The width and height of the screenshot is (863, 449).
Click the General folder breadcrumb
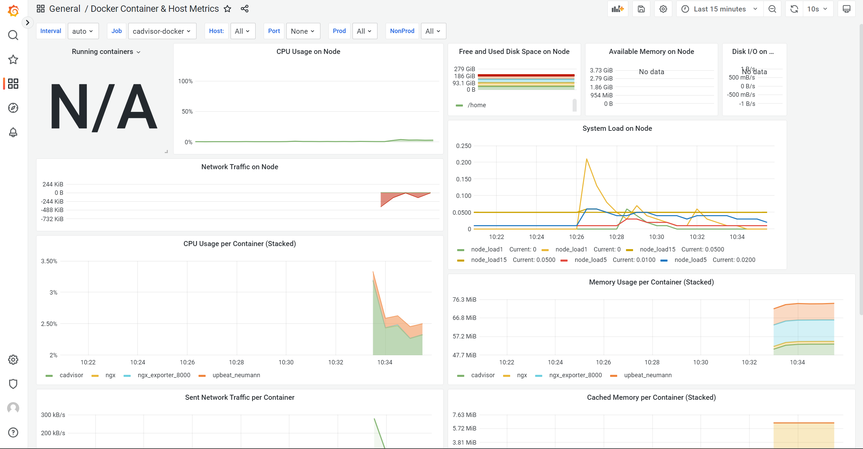65,9
